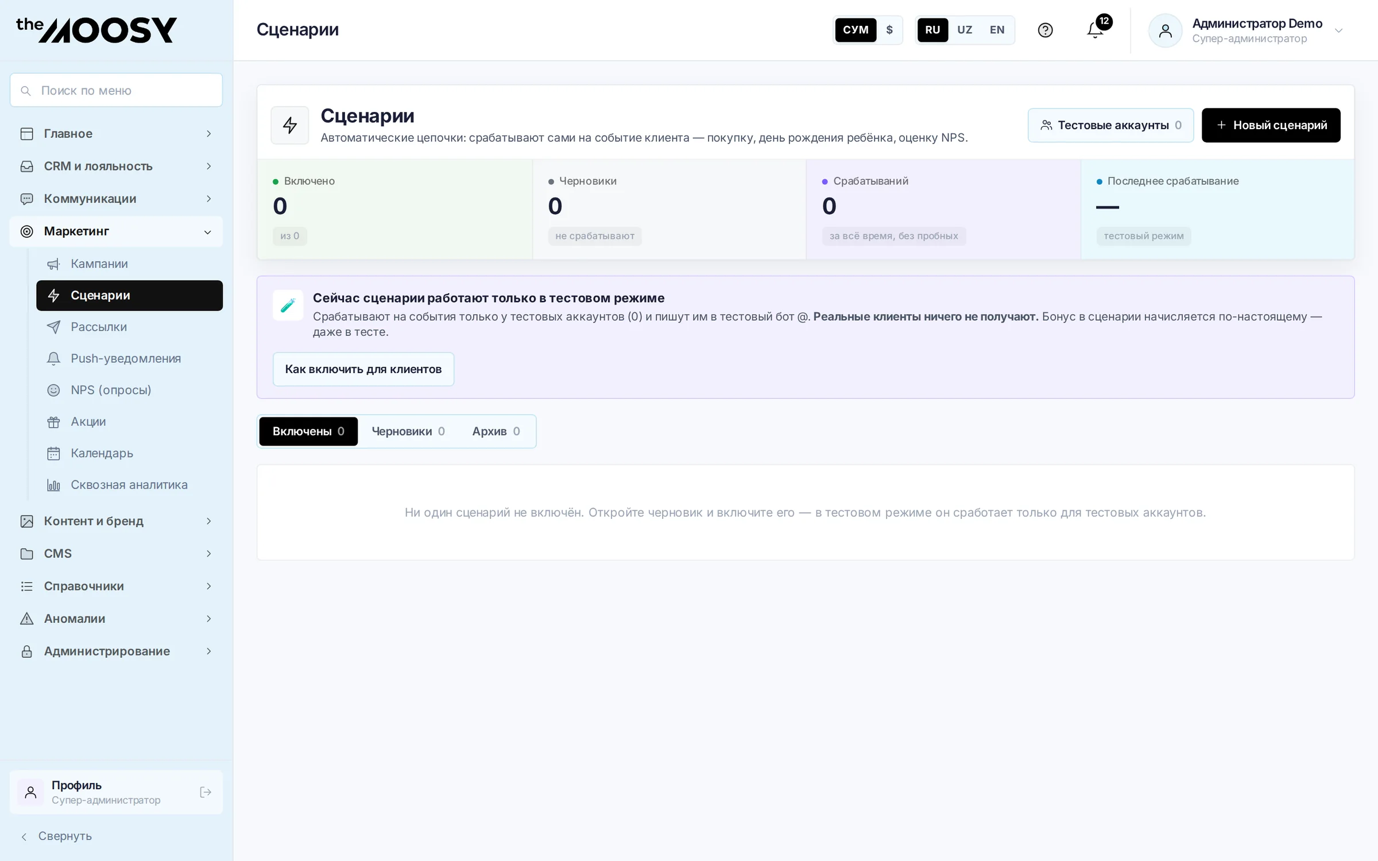Switch to the Архив tab
The image size is (1378, 861).
[496, 431]
